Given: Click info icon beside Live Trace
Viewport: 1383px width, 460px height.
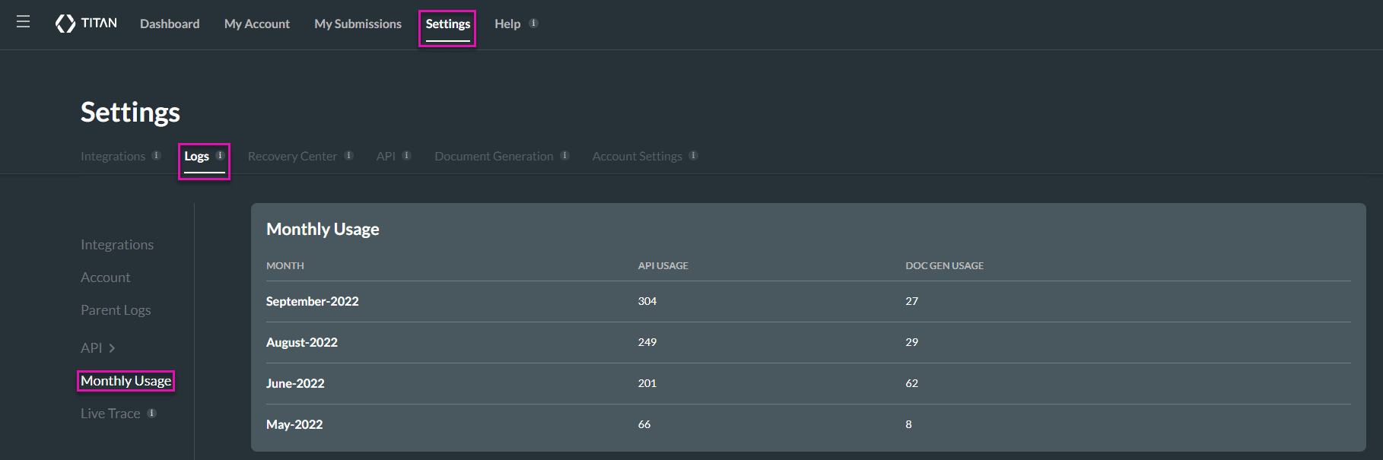Looking at the screenshot, I should click(152, 413).
